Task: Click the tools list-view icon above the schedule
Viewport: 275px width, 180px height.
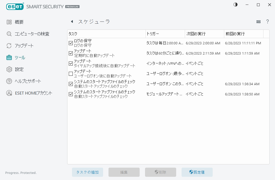Action: 258,21
